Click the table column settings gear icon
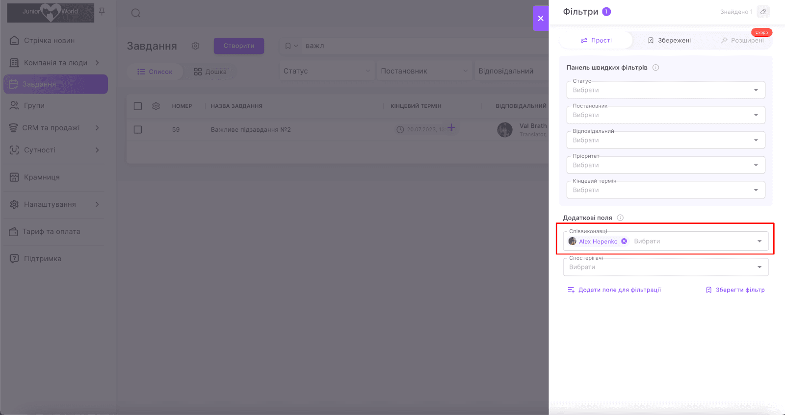Screen dimensions: 785x415 click(156, 106)
